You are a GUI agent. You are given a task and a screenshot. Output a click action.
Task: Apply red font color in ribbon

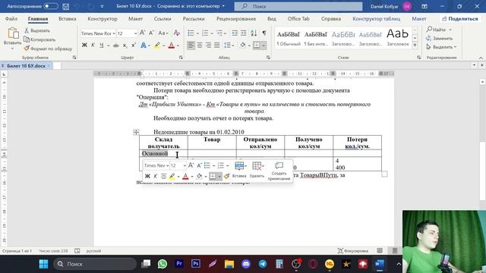click(172, 45)
